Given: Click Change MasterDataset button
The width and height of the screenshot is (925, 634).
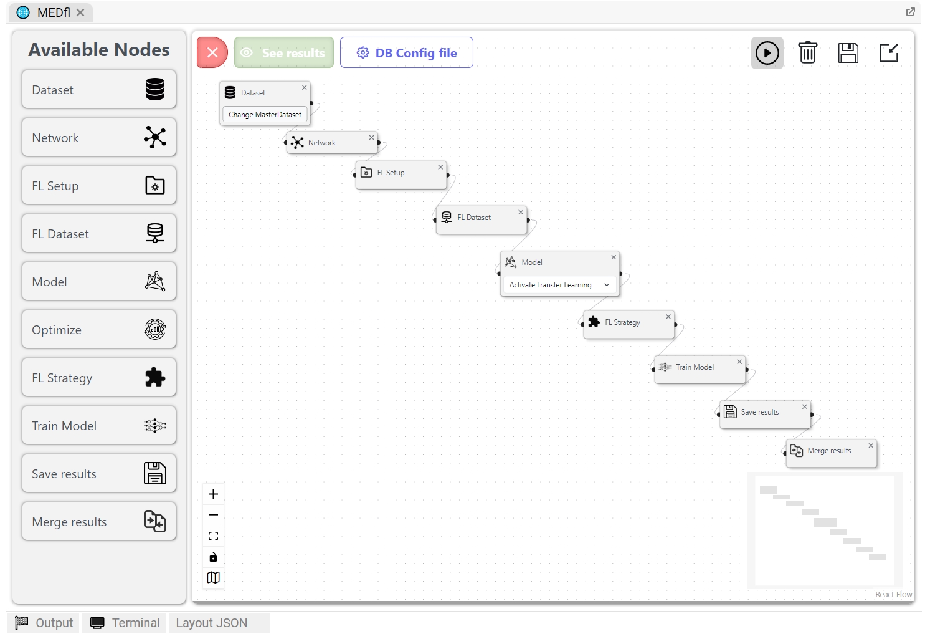Looking at the screenshot, I should [265, 115].
